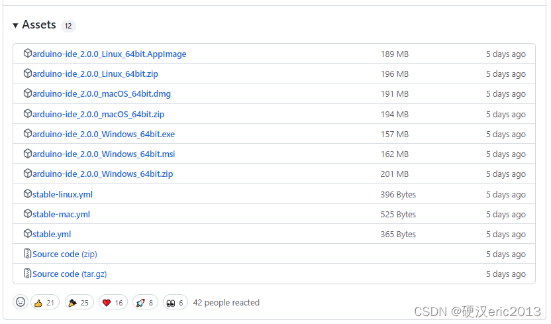Download arduino-ide_2.0.0_Windows_64bit.exe installer

pos(104,135)
